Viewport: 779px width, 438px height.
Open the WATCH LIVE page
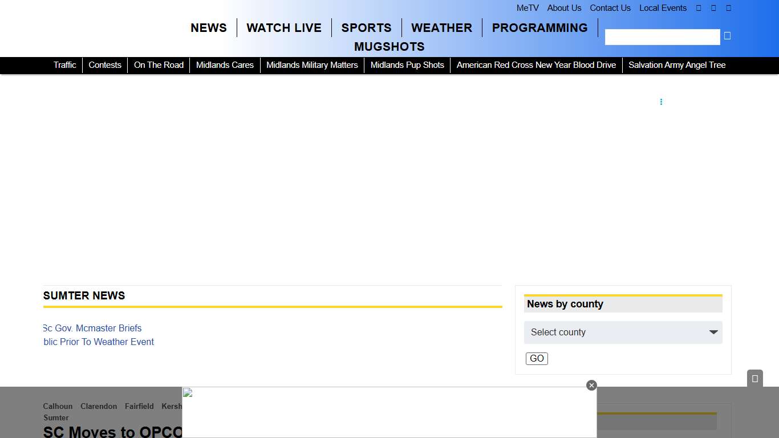284,28
